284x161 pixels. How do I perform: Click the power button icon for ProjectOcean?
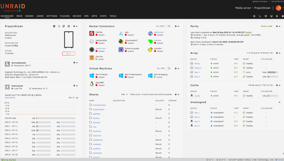click(69, 26)
